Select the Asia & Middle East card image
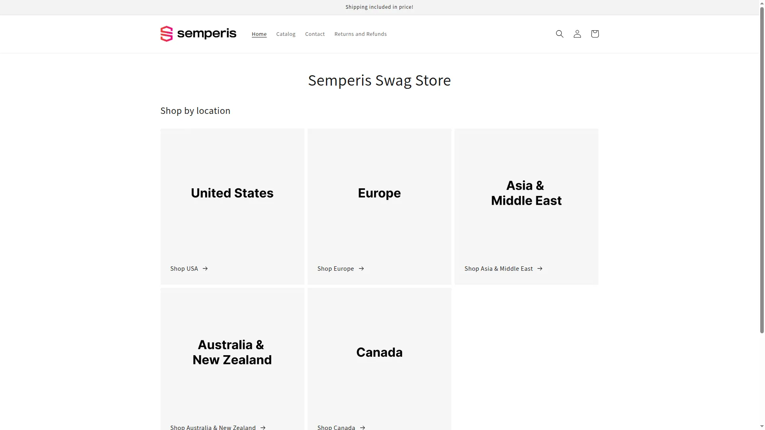Viewport: 765px width, 430px height. click(526, 193)
